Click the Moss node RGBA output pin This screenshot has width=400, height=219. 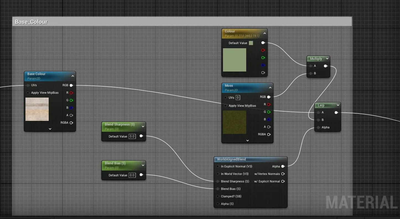point(269,134)
